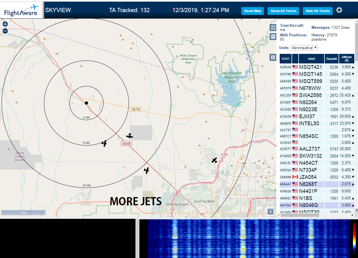This screenshot has width=358, height=258.
Task: Click the spectrum waterfall display
Action: point(249,239)
